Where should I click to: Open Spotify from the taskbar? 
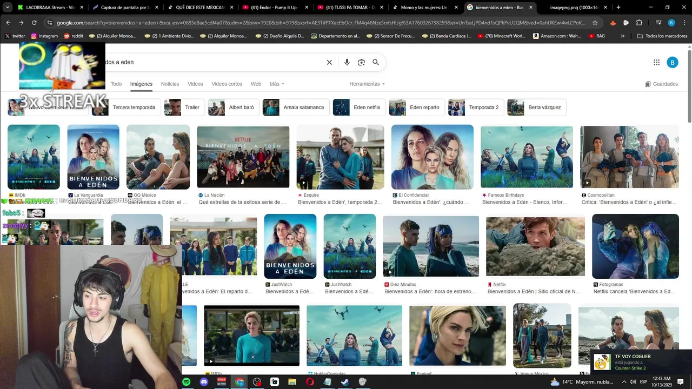[x=186, y=382]
